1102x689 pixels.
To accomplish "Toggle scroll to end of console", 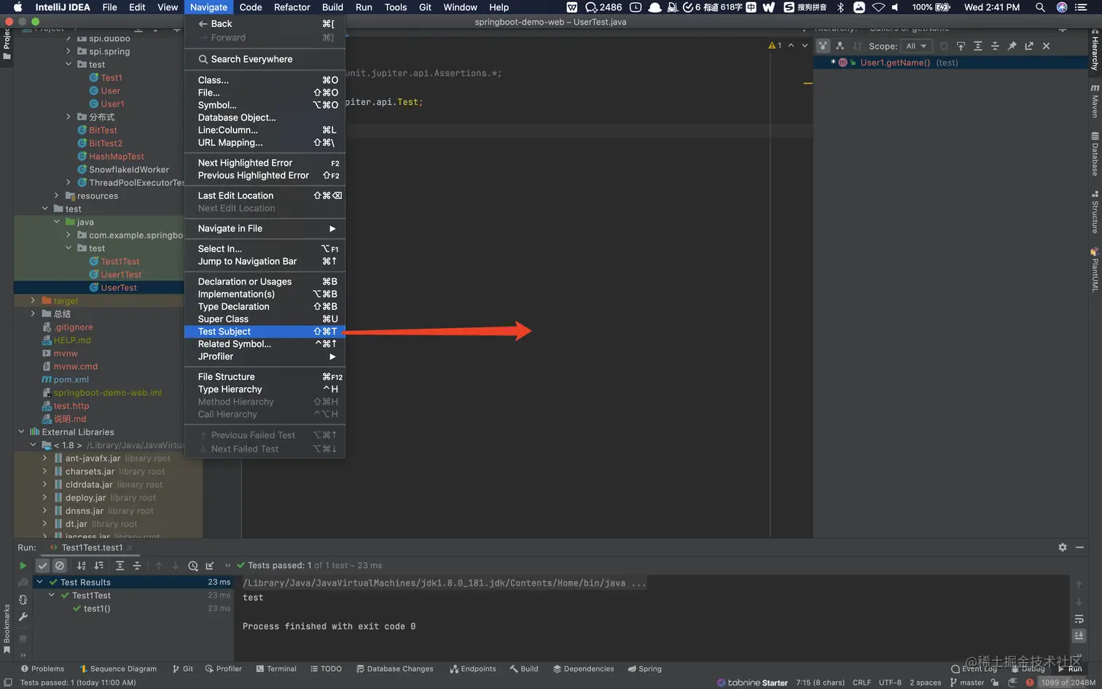I will tap(1079, 636).
